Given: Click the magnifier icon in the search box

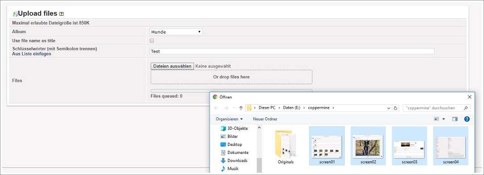Looking at the screenshot, I should tap(466, 108).
